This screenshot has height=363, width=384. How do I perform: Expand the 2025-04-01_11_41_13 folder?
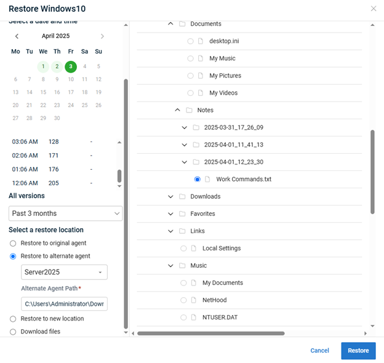coord(185,145)
